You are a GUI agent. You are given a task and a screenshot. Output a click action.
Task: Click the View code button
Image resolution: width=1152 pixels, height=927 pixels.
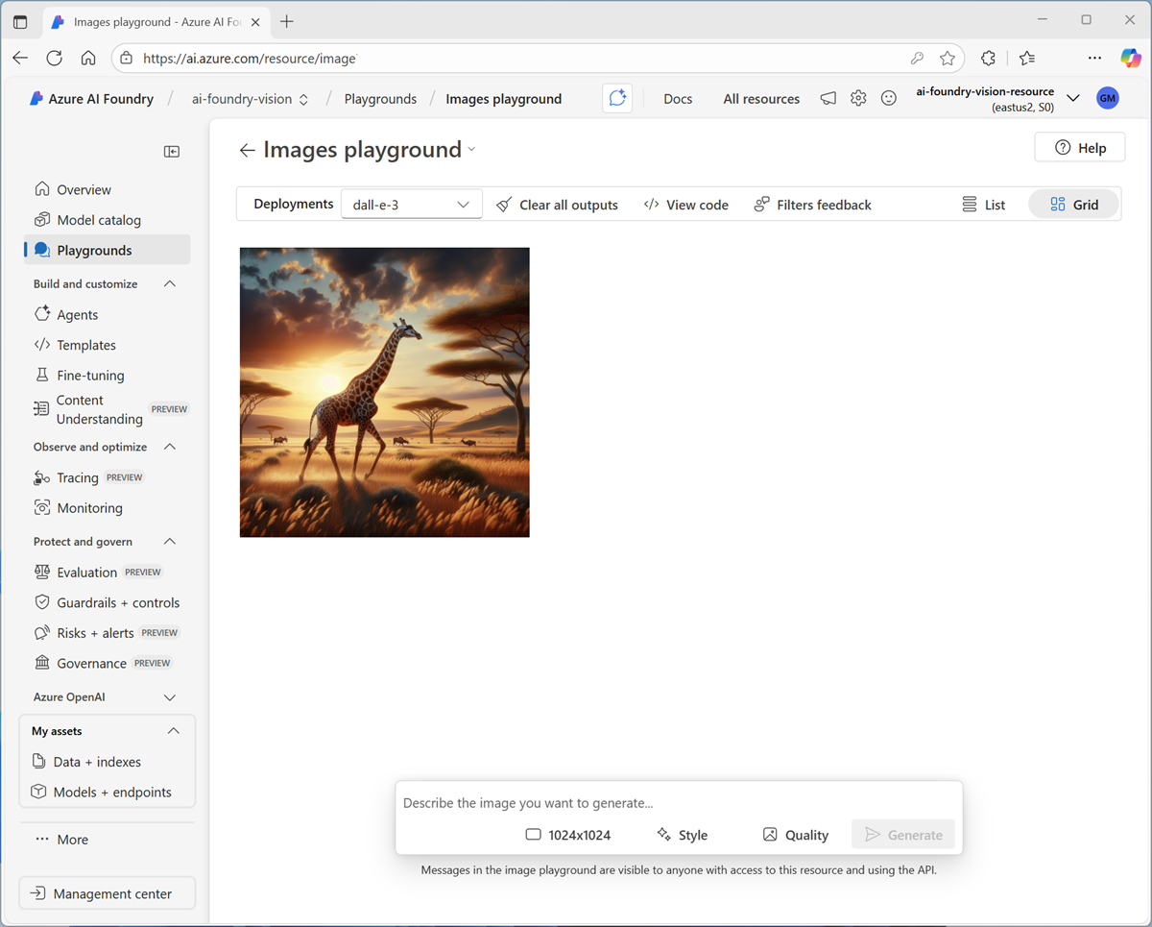point(686,205)
